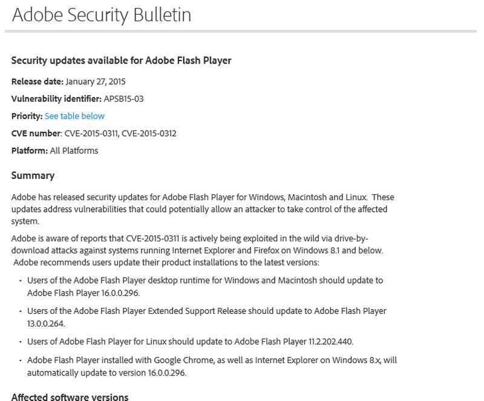Viewport: 484px width, 401px height.
Task: Click the paragraph starting "Adobe is aware of reports"
Action: tap(197, 250)
